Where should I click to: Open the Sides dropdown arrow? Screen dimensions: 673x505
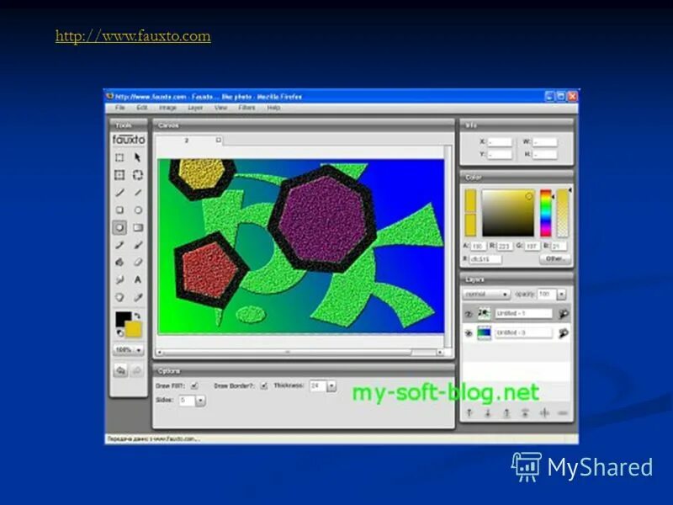(200, 401)
